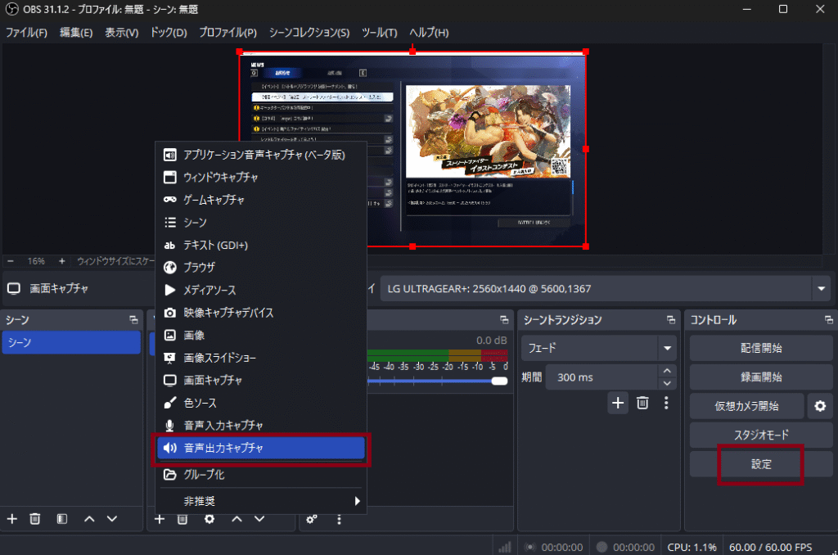Open transition properties three-dot menu

[x=666, y=403]
